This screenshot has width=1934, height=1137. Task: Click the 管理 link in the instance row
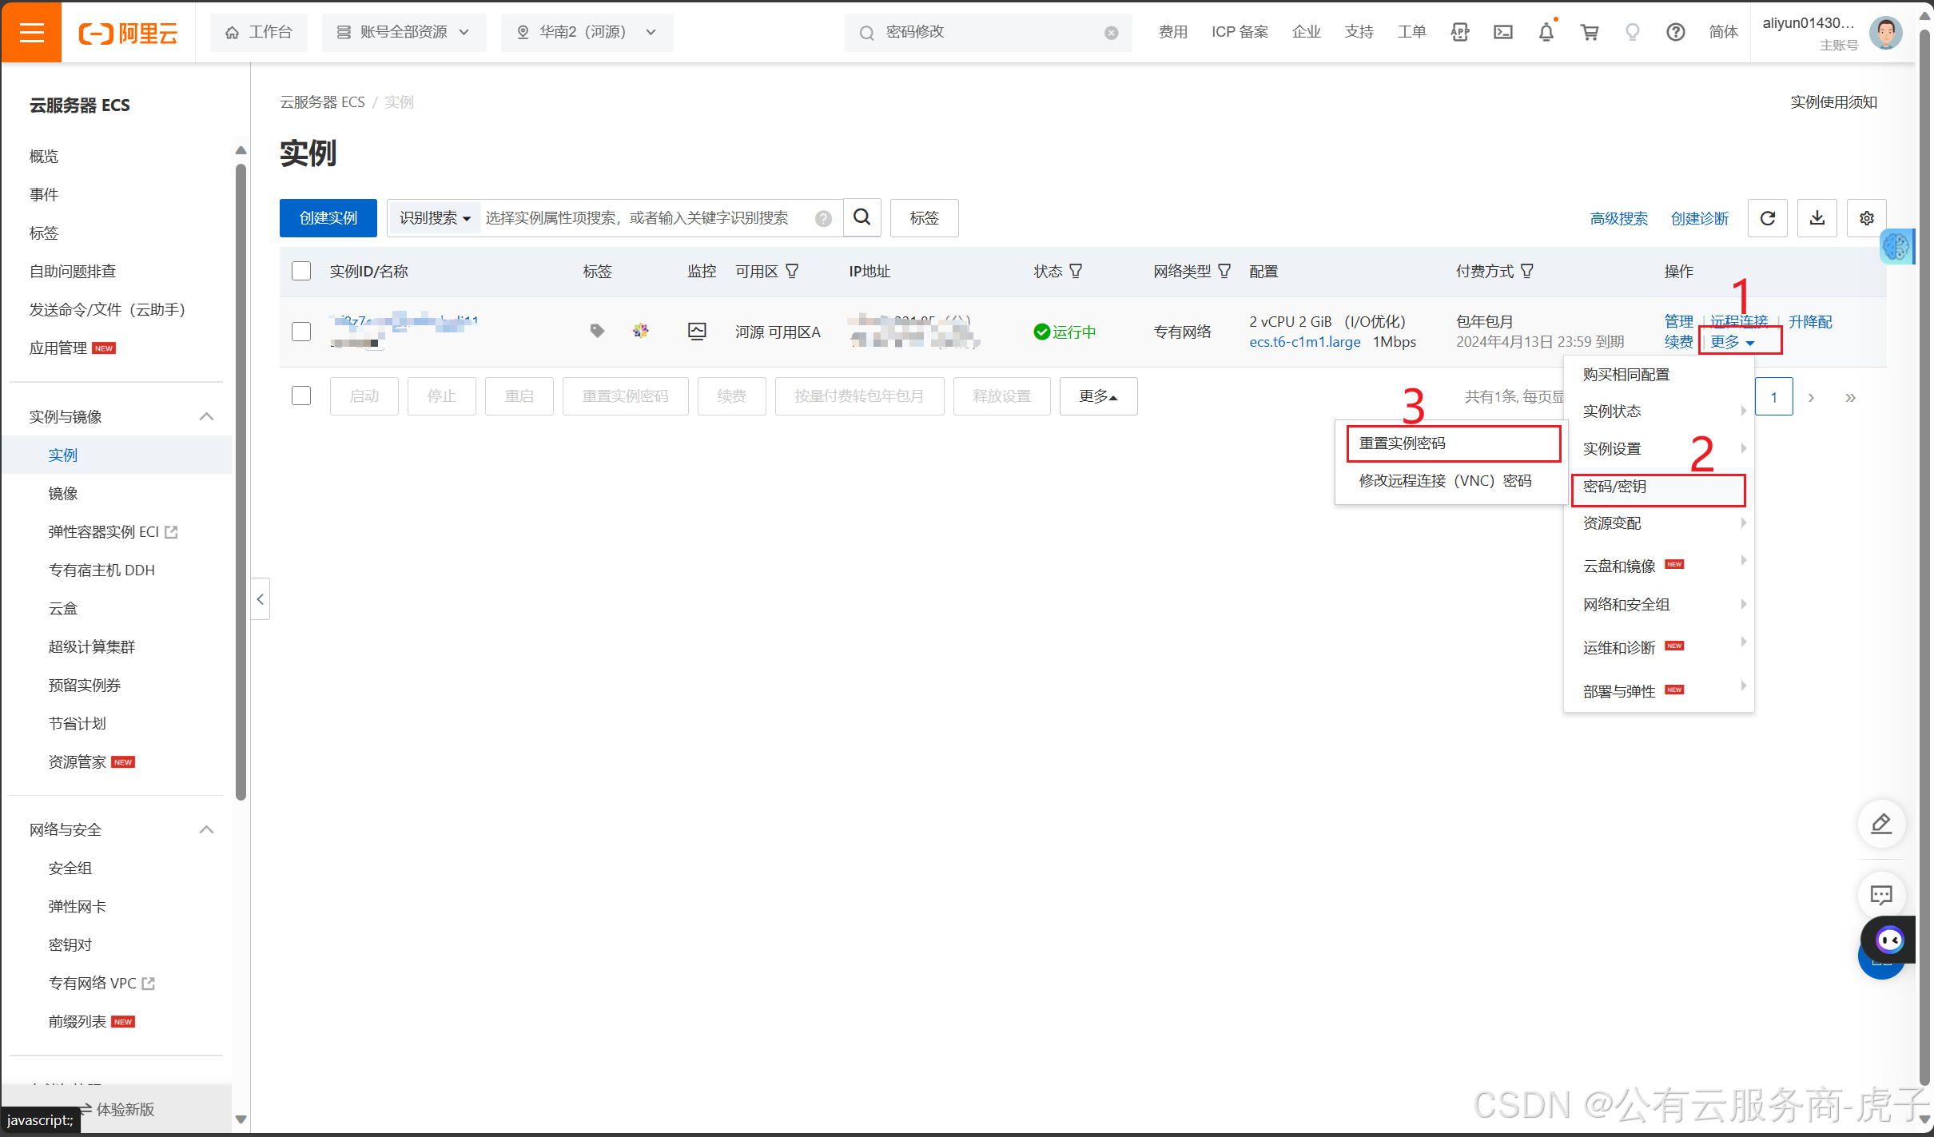coord(1678,322)
